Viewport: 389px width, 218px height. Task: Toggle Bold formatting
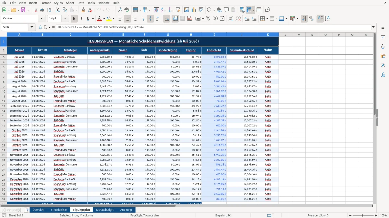pyautogui.click(x=74, y=19)
